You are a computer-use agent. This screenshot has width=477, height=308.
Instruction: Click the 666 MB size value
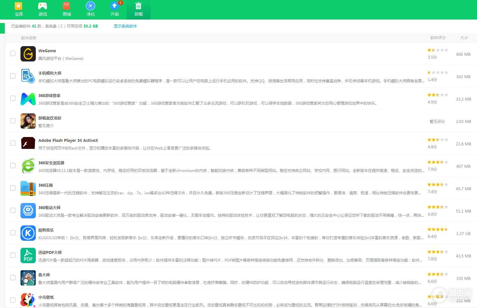[463, 54]
